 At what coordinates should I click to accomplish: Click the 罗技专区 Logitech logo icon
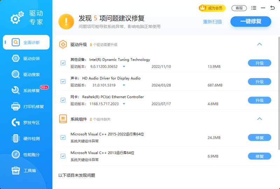(16, 122)
